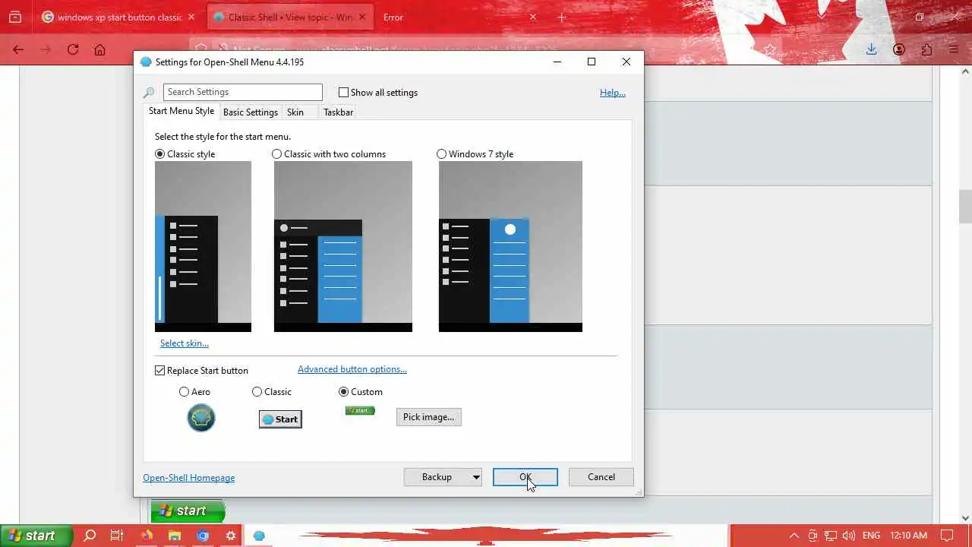This screenshot has height=547, width=972.
Task: Click the OK button
Action: (x=525, y=477)
